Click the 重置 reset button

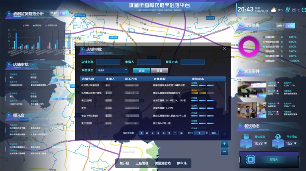[159, 71]
